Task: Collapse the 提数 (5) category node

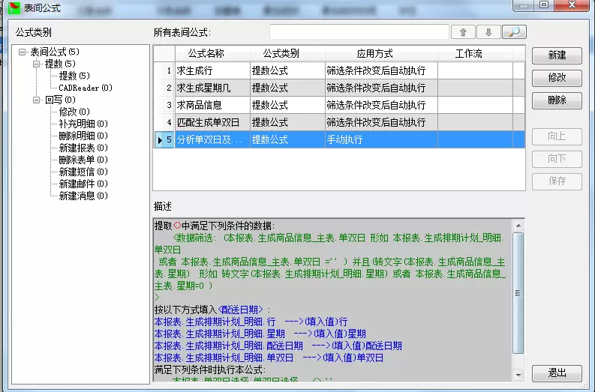Action: (x=37, y=64)
